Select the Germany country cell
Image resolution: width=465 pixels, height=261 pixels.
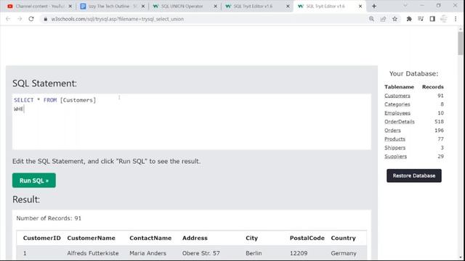tap(344, 253)
